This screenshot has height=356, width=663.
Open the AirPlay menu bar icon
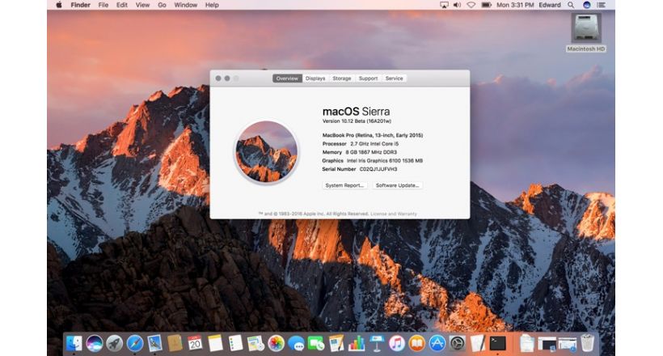click(x=444, y=5)
